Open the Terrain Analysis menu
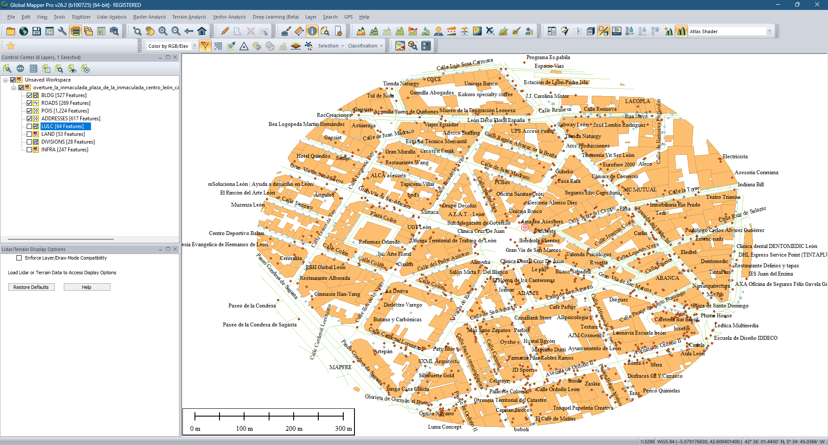828x445 pixels. [189, 17]
